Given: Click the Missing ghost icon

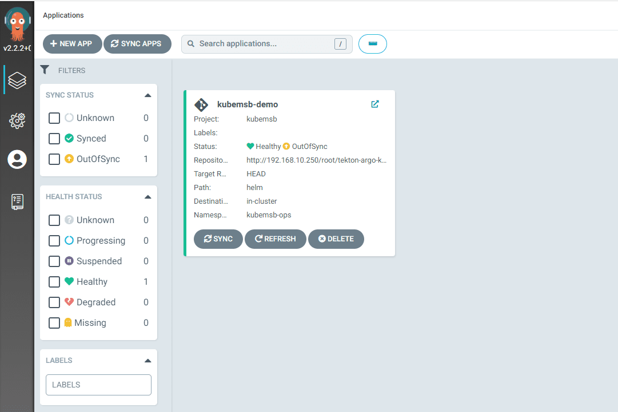Looking at the screenshot, I should (x=68, y=322).
